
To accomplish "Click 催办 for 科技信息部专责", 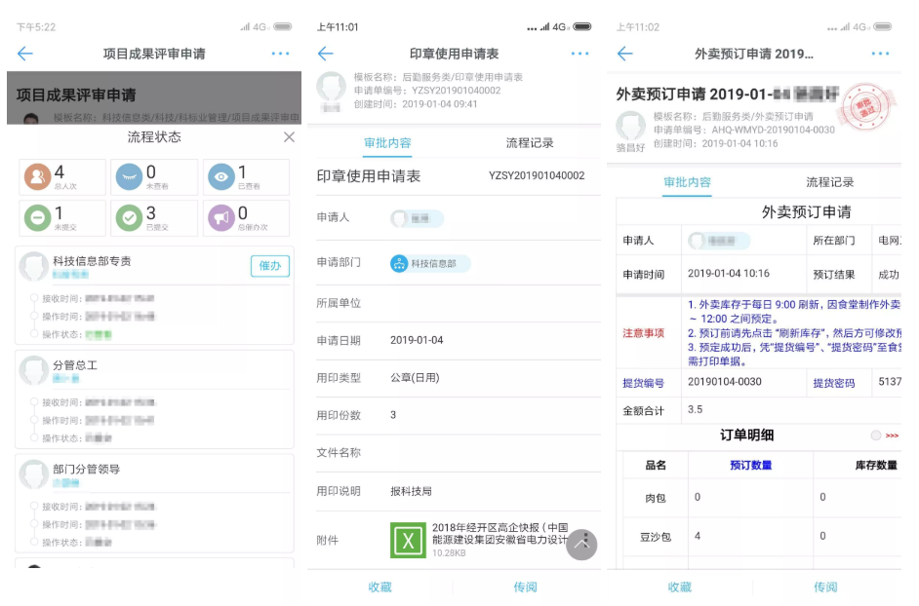I will 269,266.
